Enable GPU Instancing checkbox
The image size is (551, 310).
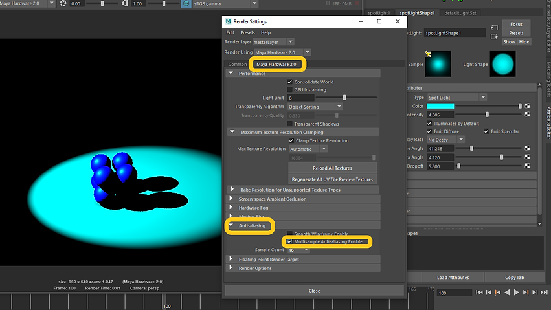pyautogui.click(x=290, y=89)
